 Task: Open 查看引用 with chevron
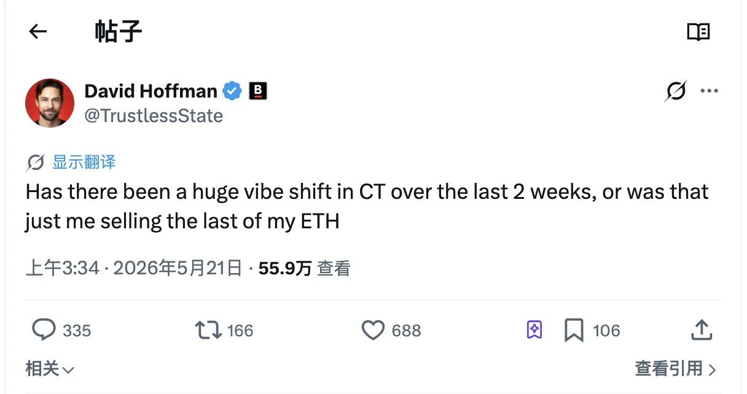pyautogui.click(x=676, y=369)
